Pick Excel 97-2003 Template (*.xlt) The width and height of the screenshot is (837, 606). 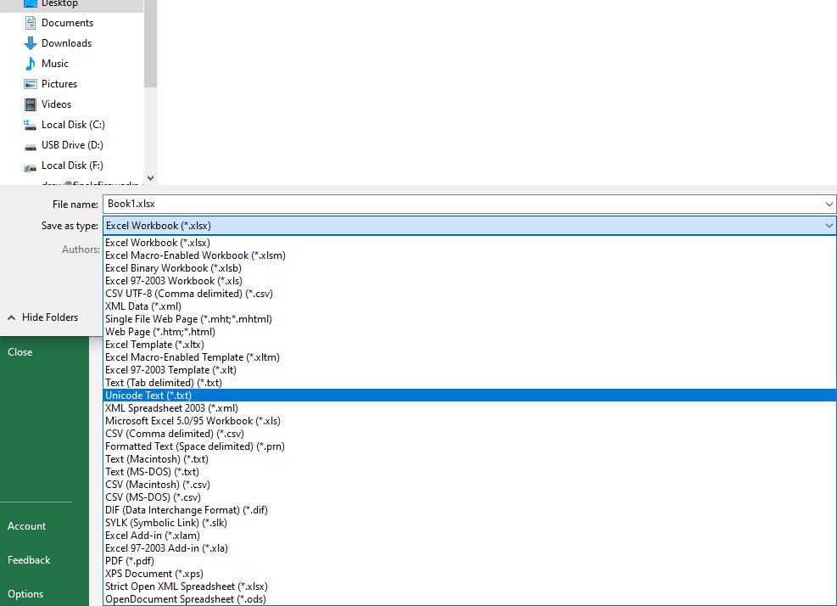pyautogui.click(x=469, y=370)
